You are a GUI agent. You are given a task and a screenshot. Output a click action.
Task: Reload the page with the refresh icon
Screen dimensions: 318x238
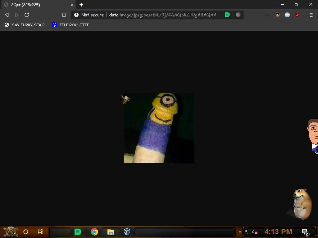point(27,15)
